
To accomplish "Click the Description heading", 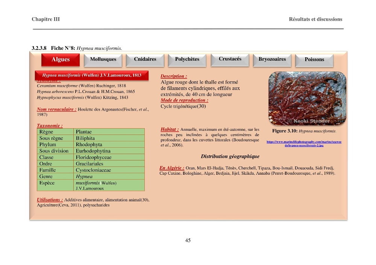I will [174, 76].
